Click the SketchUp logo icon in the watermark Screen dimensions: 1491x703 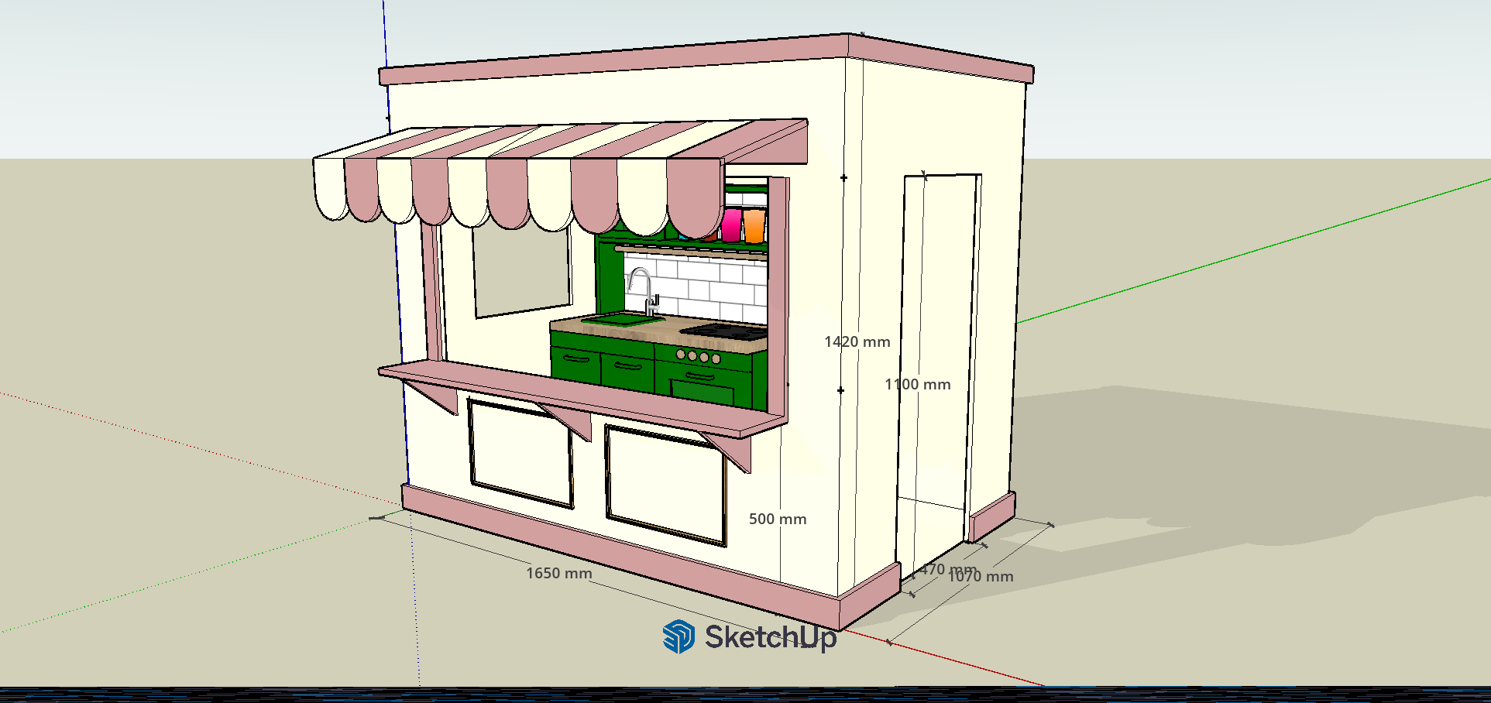(679, 637)
